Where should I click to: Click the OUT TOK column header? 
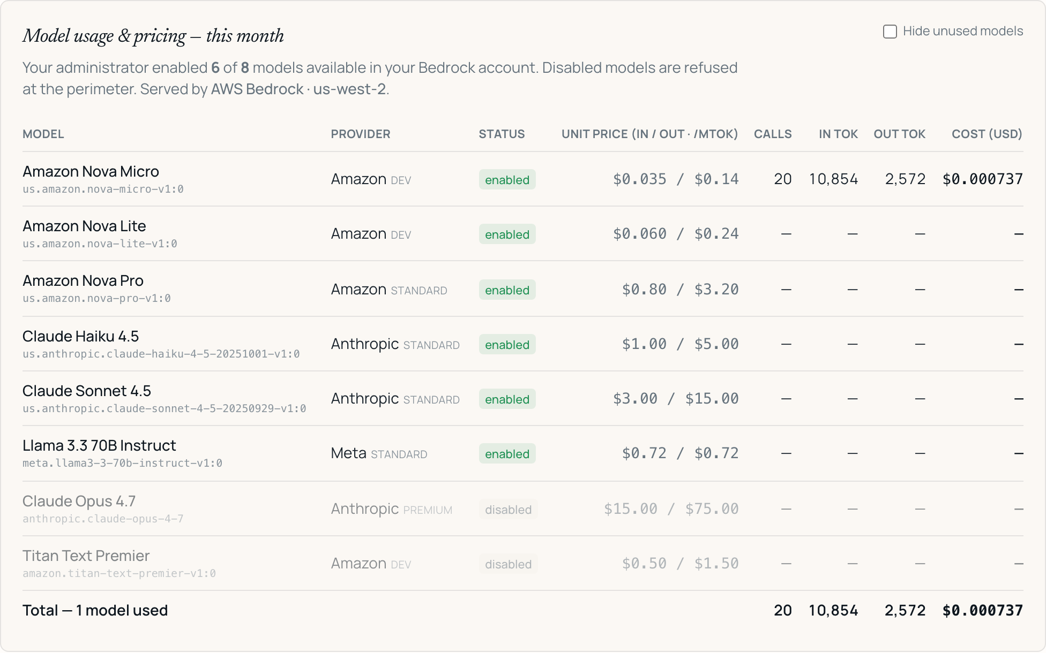point(899,134)
